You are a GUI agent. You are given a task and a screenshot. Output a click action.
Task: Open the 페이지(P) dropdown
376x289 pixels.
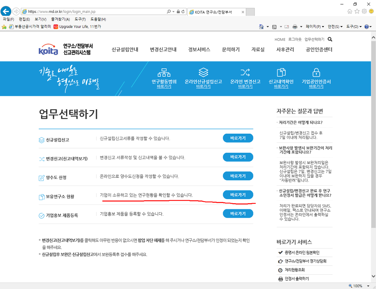pos(315,26)
